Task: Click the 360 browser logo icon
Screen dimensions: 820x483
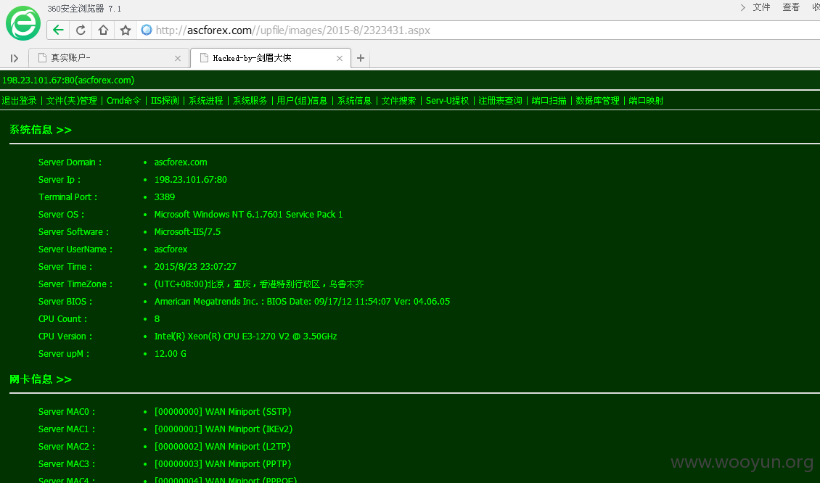Action: (x=23, y=23)
